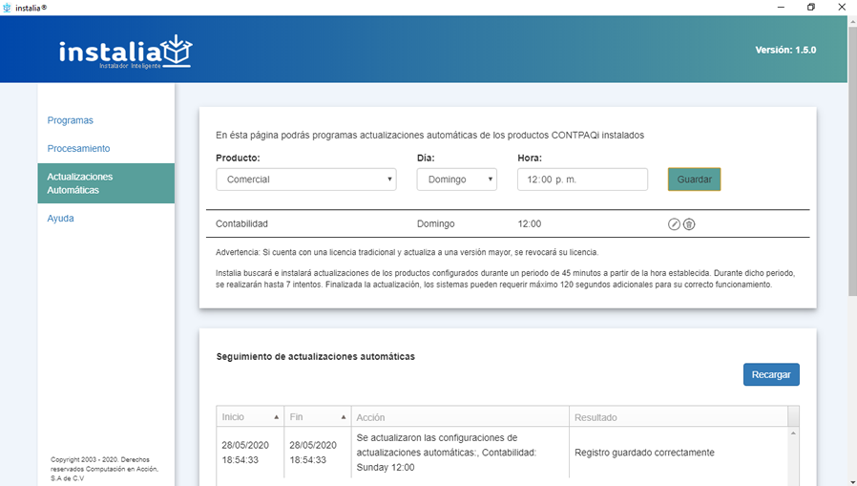Restore down the instalia window
The height and width of the screenshot is (486, 857).
[x=811, y=7]
